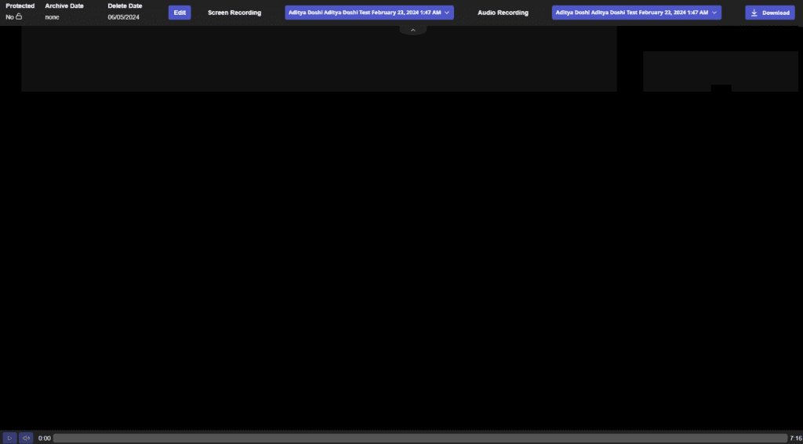803x444 pixels.
Task: Open the Audio Recording dropdown
Action: pyautogui.click(x=637, y=13)
